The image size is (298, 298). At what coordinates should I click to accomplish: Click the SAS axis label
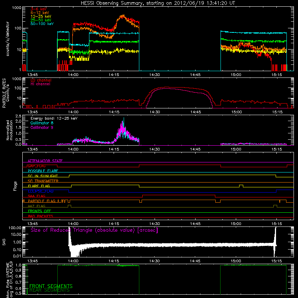click(x=4, y=242)
